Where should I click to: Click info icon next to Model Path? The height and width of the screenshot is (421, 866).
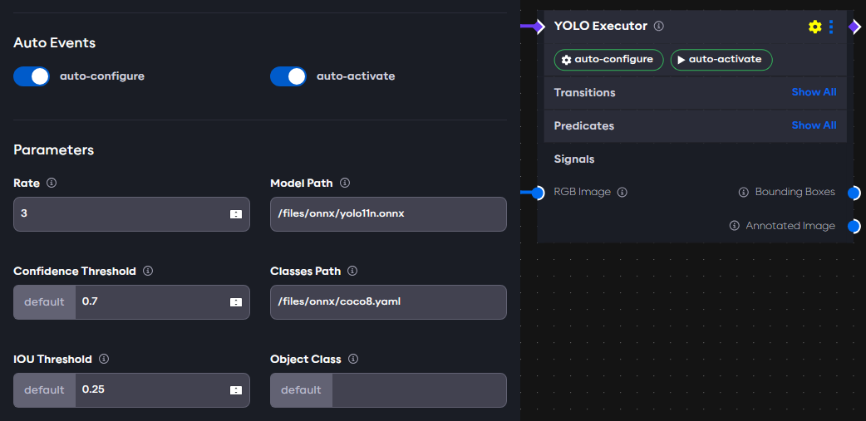pyautogui.click(x=345, y=183)
